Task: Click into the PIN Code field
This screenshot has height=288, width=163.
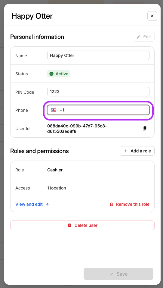Action: [x=98, y=92]
